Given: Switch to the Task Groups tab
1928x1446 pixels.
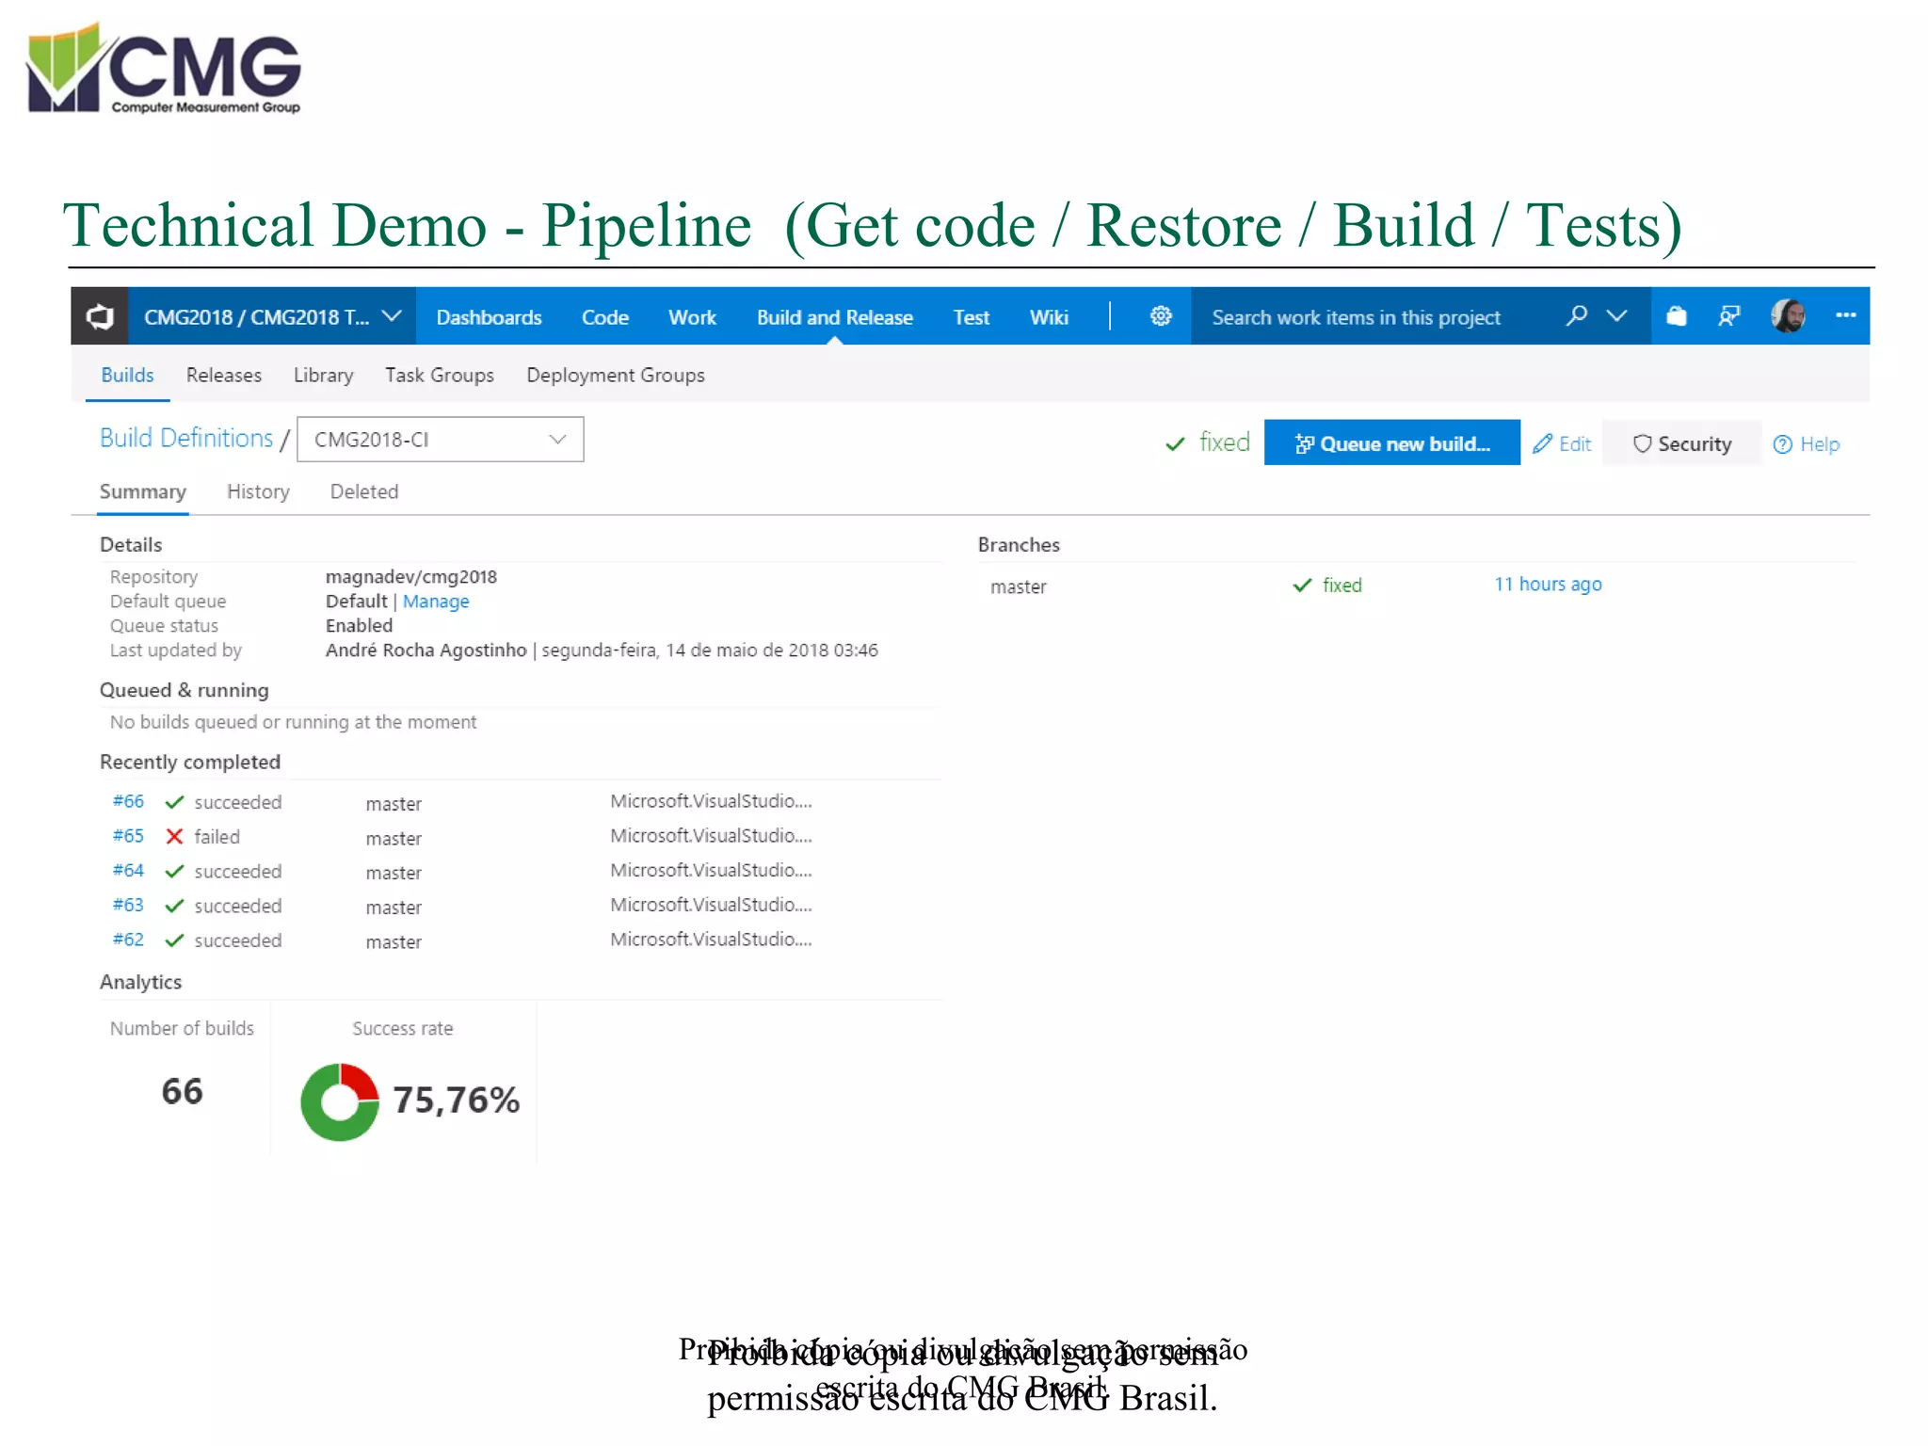Looking at the screenshot, I should (x=440, y=375).
